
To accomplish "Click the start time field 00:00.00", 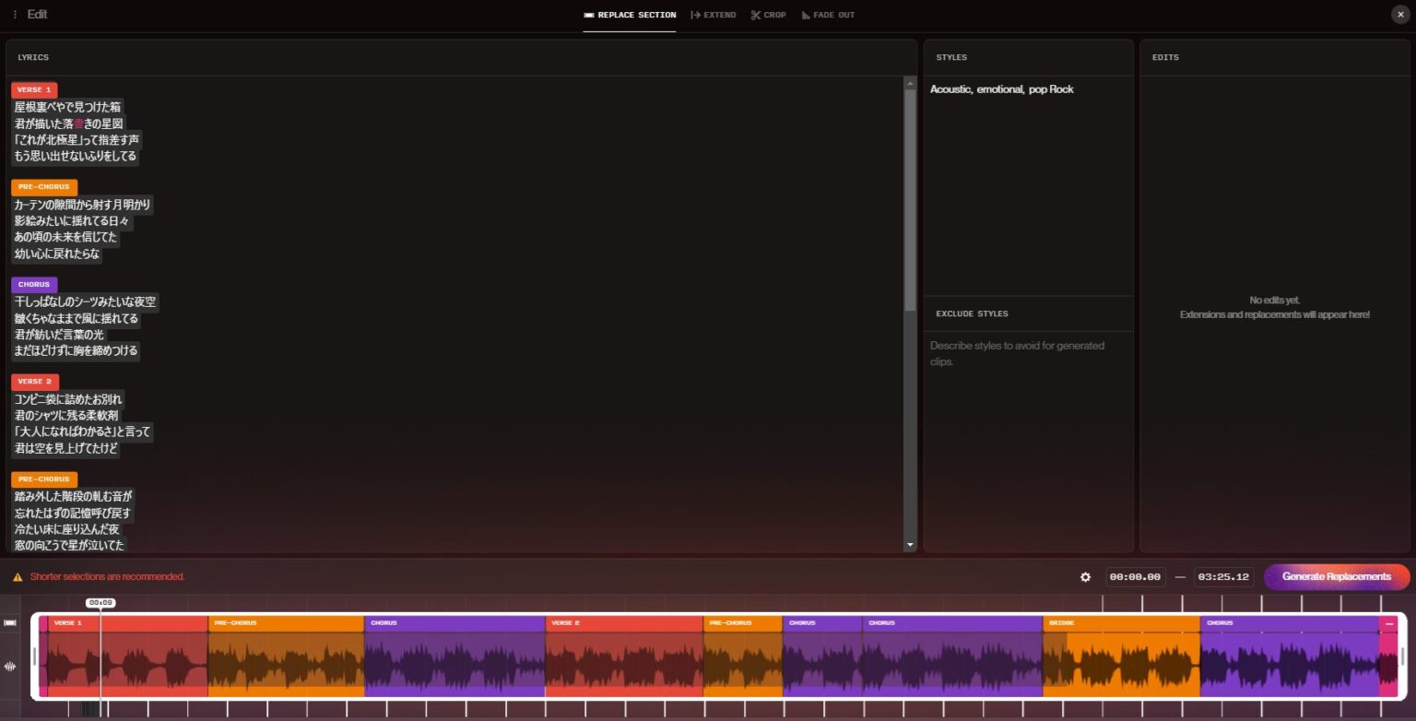I will (1136, 577).
